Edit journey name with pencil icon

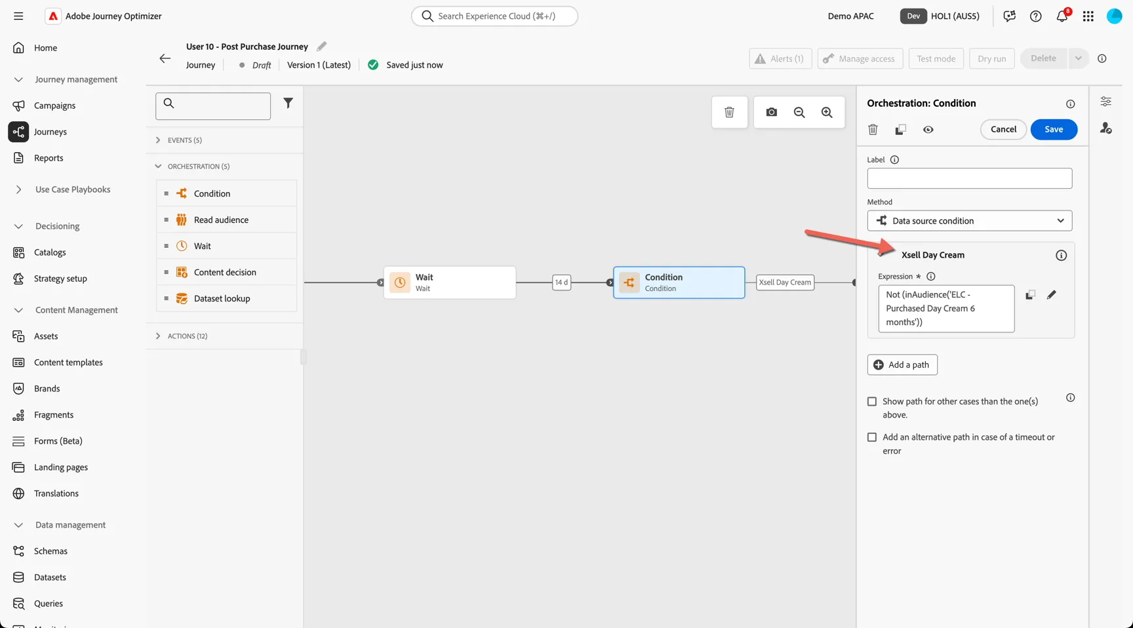click(321, 47)
